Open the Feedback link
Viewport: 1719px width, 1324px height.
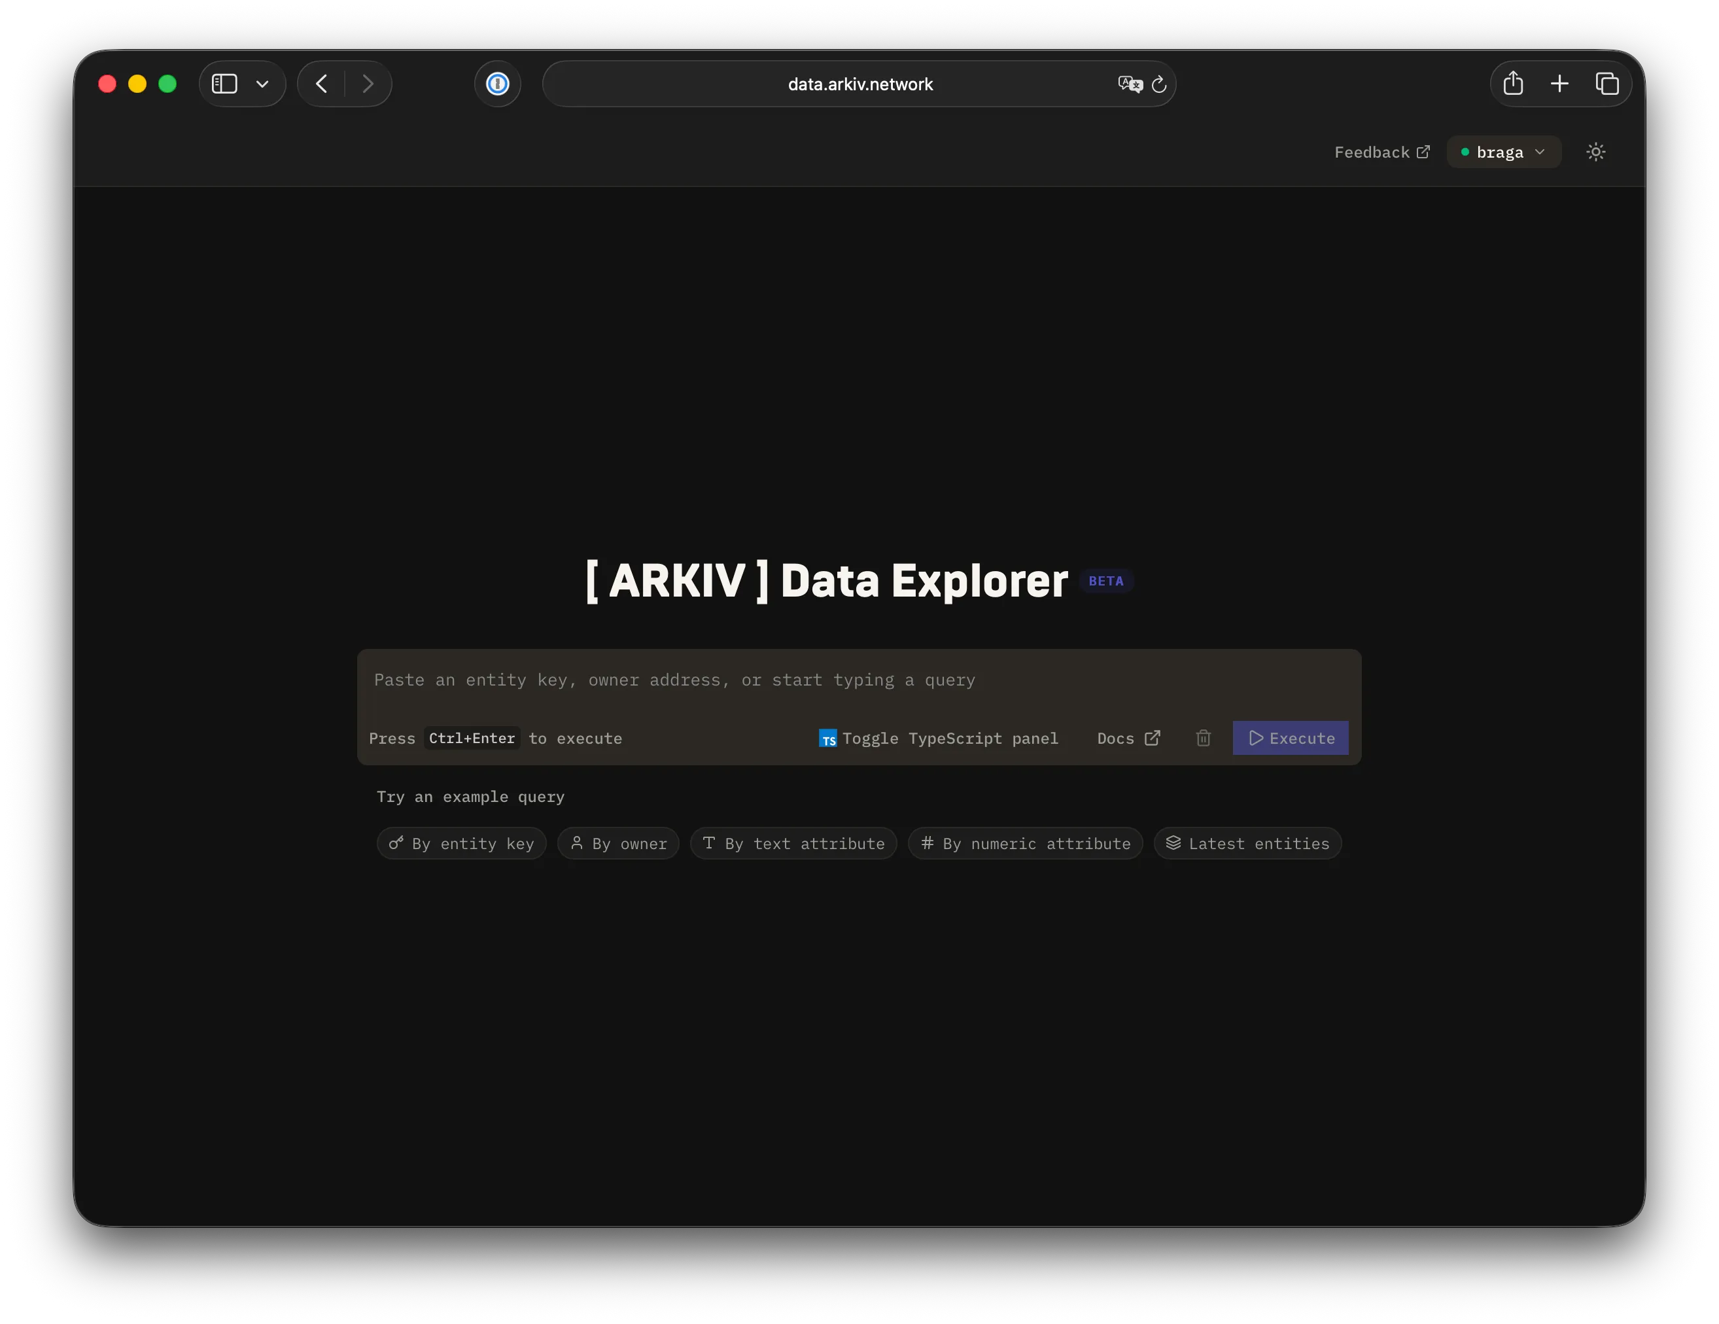coord(1381,152)
